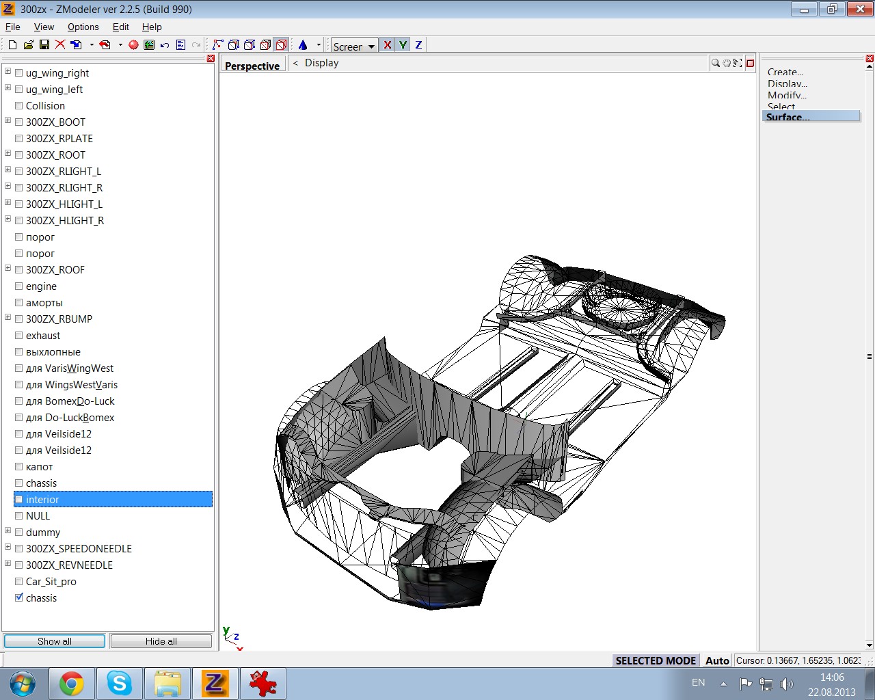
Task: Check the Collision object checkbox
Action: [19, 106]
